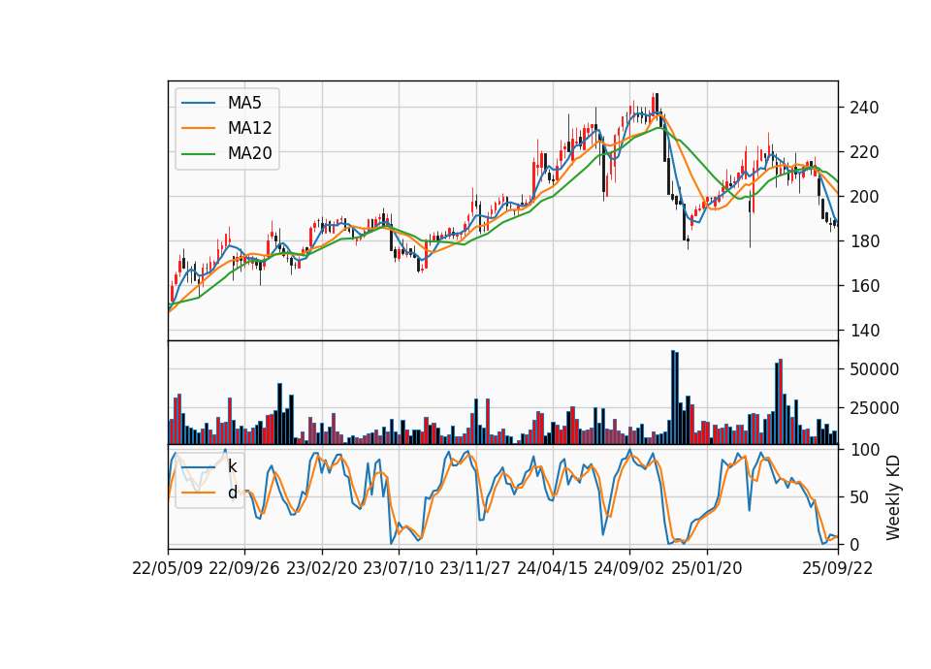The width and height of the screenshot is (931, 669).
Task: Click the 24/09/02 date label
Action: (628, 568)
